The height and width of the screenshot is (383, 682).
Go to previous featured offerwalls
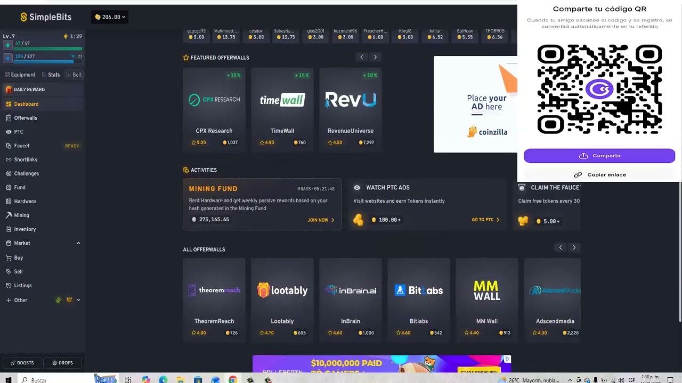(362, 57)
